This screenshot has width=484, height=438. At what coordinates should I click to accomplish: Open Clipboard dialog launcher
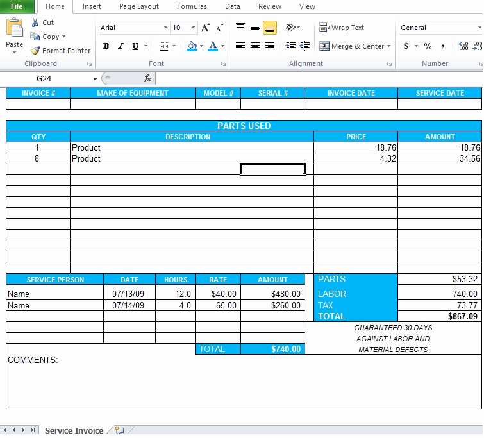tap(89, 64)
